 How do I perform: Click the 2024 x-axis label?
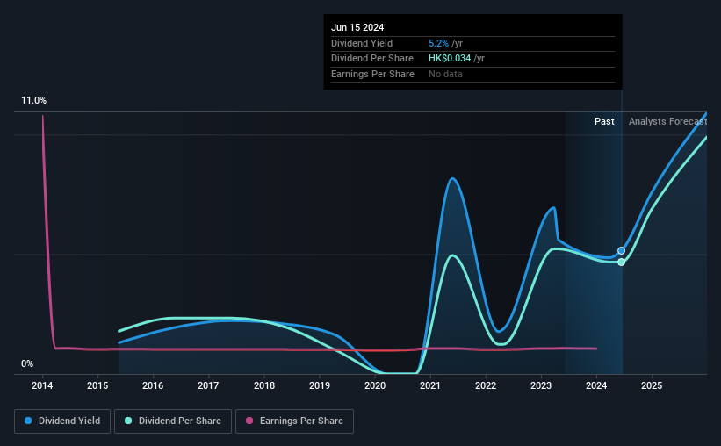point(596,385)
